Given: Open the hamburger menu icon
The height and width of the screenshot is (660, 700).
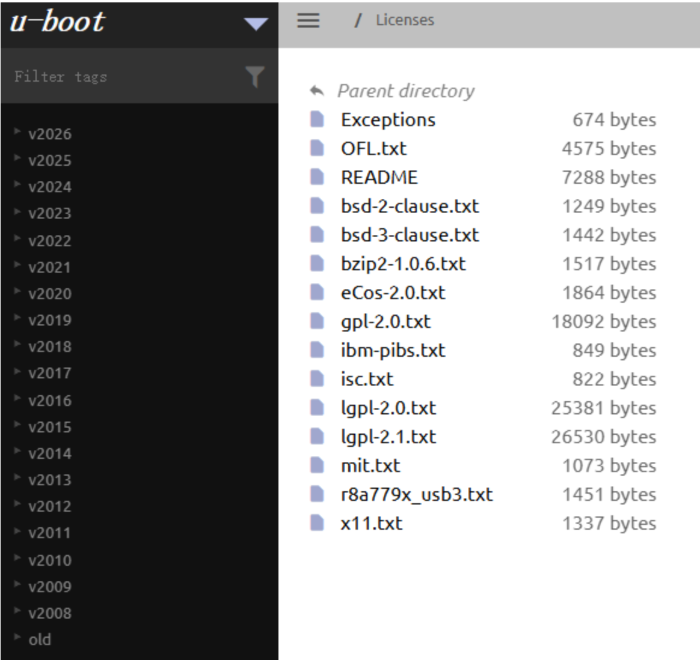Looking at the screenshot, I should pos(309,20).
